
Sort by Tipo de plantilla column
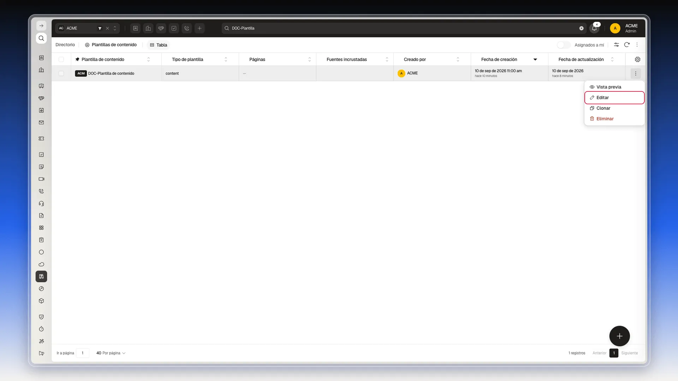226,59
